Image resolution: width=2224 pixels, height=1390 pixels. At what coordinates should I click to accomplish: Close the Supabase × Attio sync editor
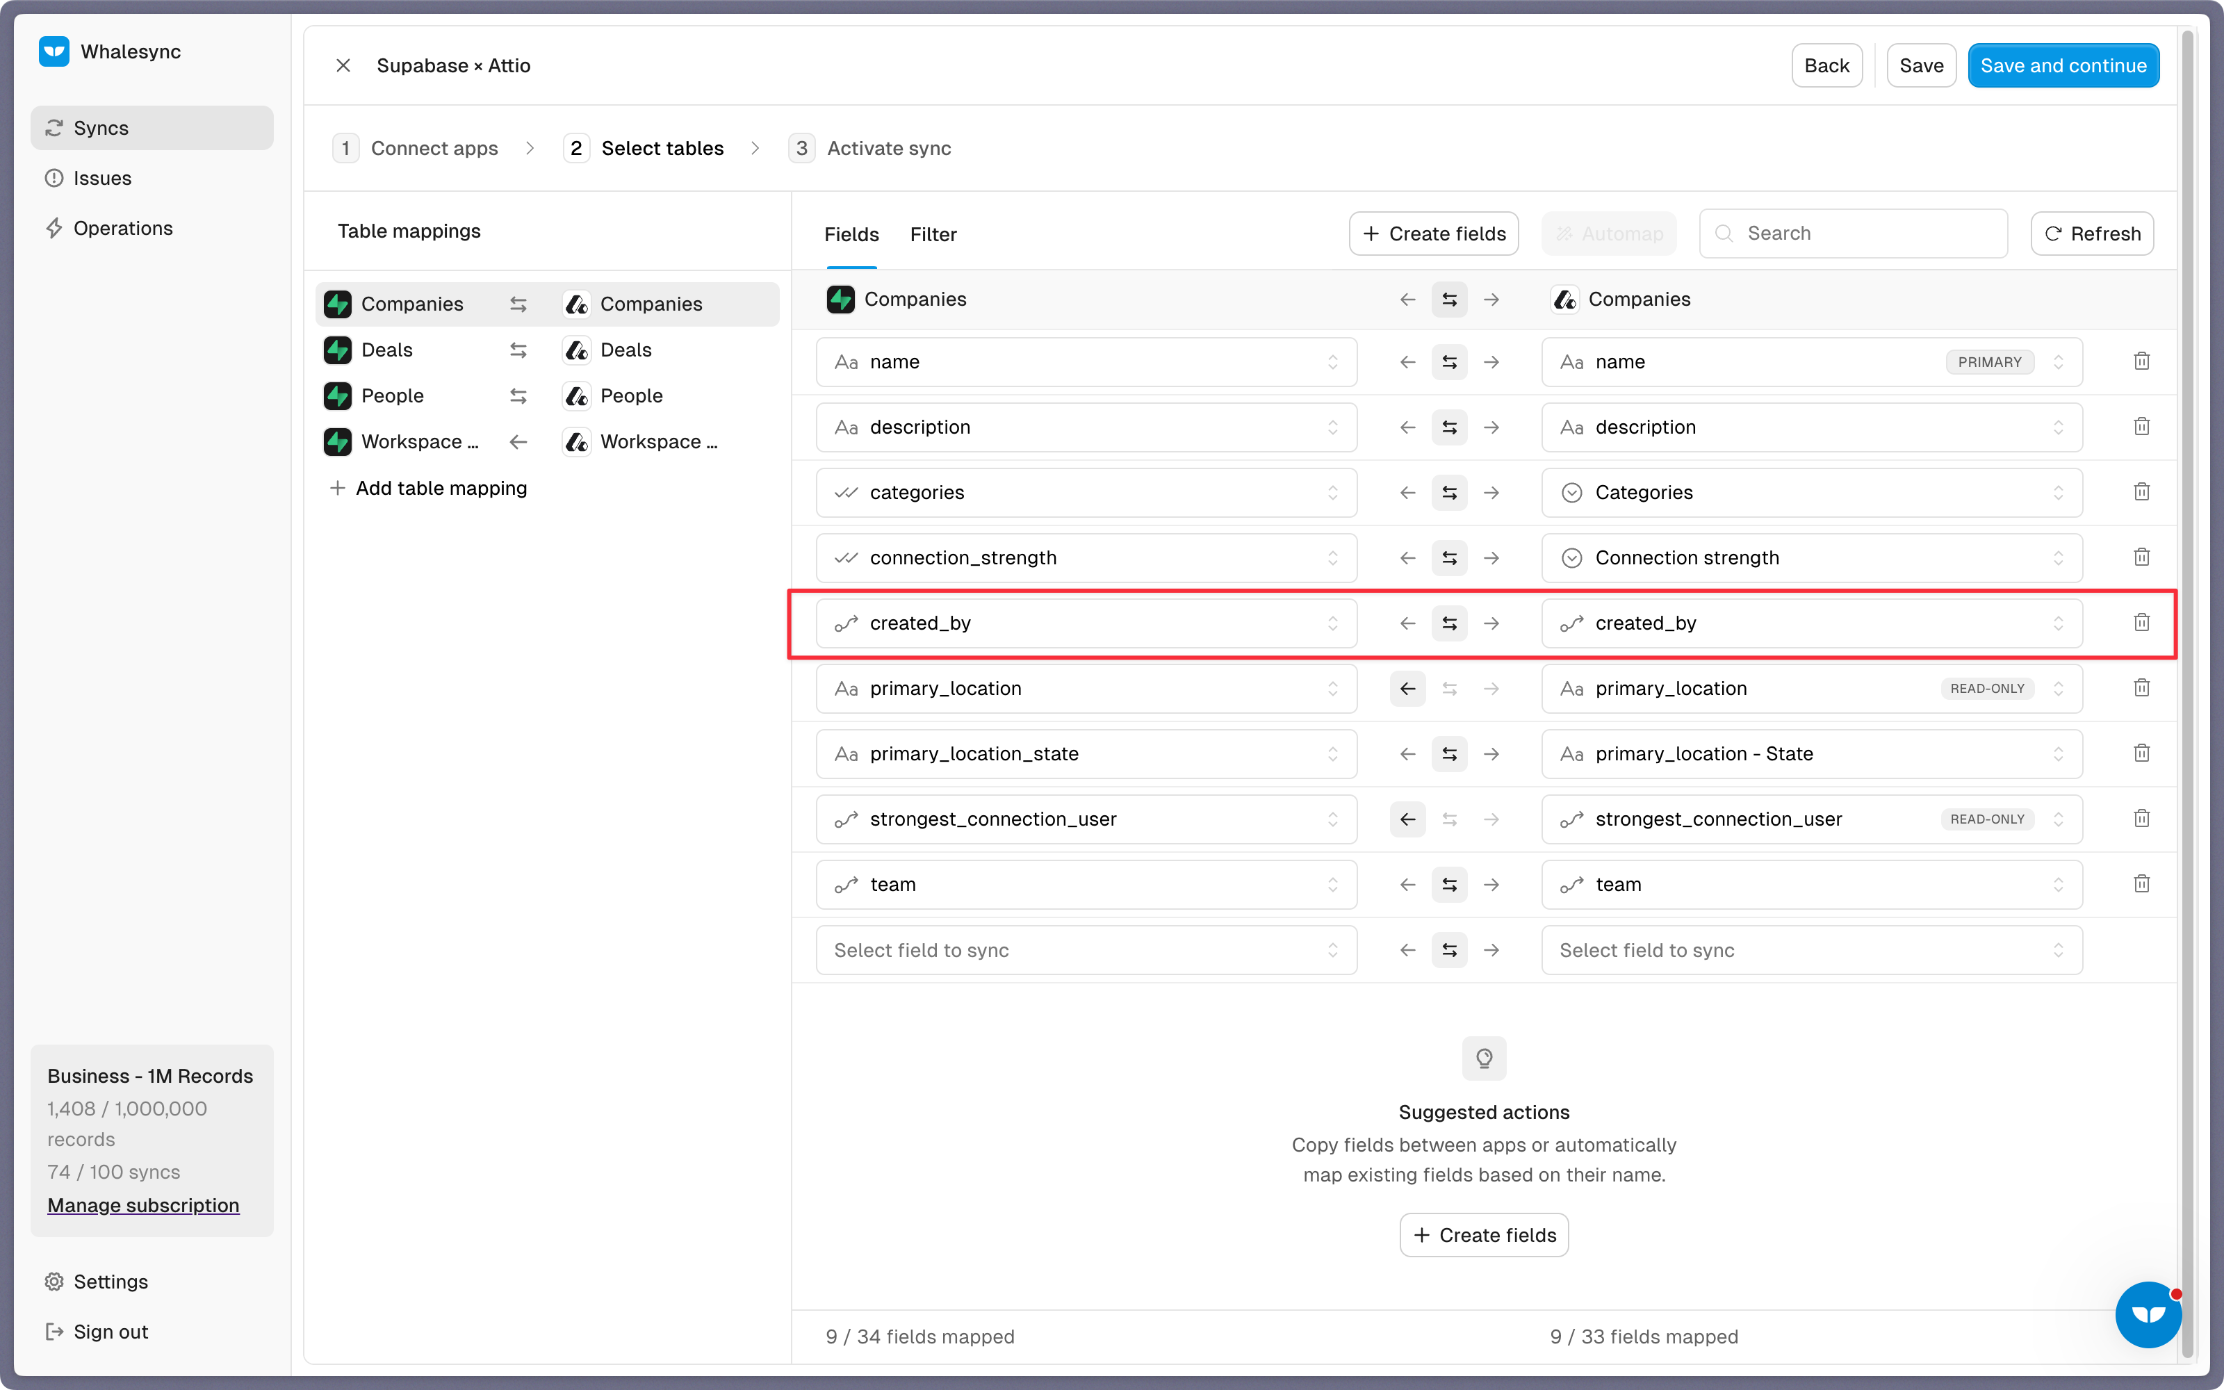pos(343,65)
